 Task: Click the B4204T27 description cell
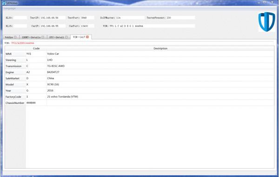(x=160, y=72)
